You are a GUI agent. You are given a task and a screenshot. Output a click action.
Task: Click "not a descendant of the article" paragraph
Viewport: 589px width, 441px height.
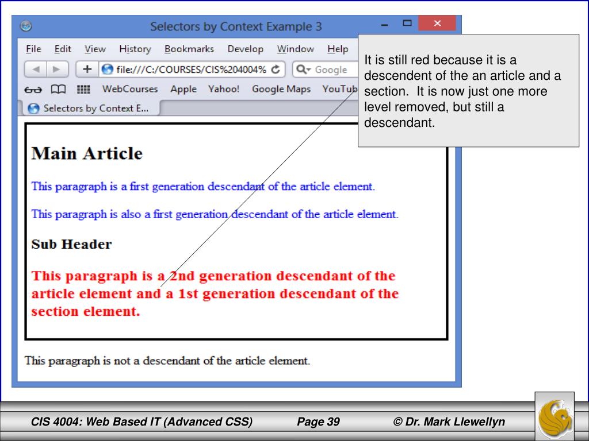167,361
